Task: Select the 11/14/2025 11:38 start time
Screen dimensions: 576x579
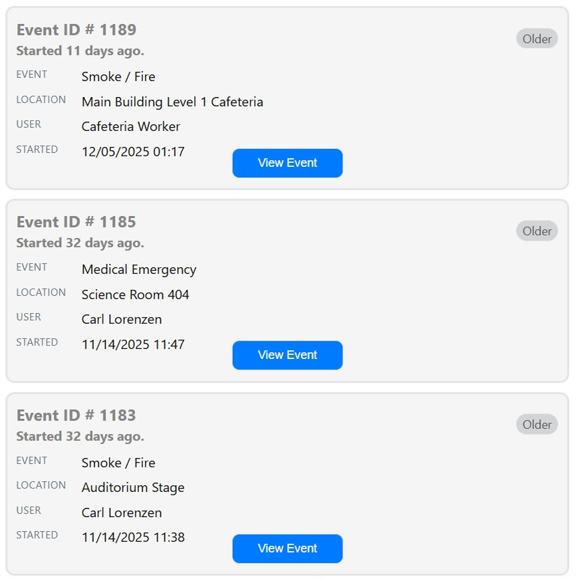Action: pos(133,538)
